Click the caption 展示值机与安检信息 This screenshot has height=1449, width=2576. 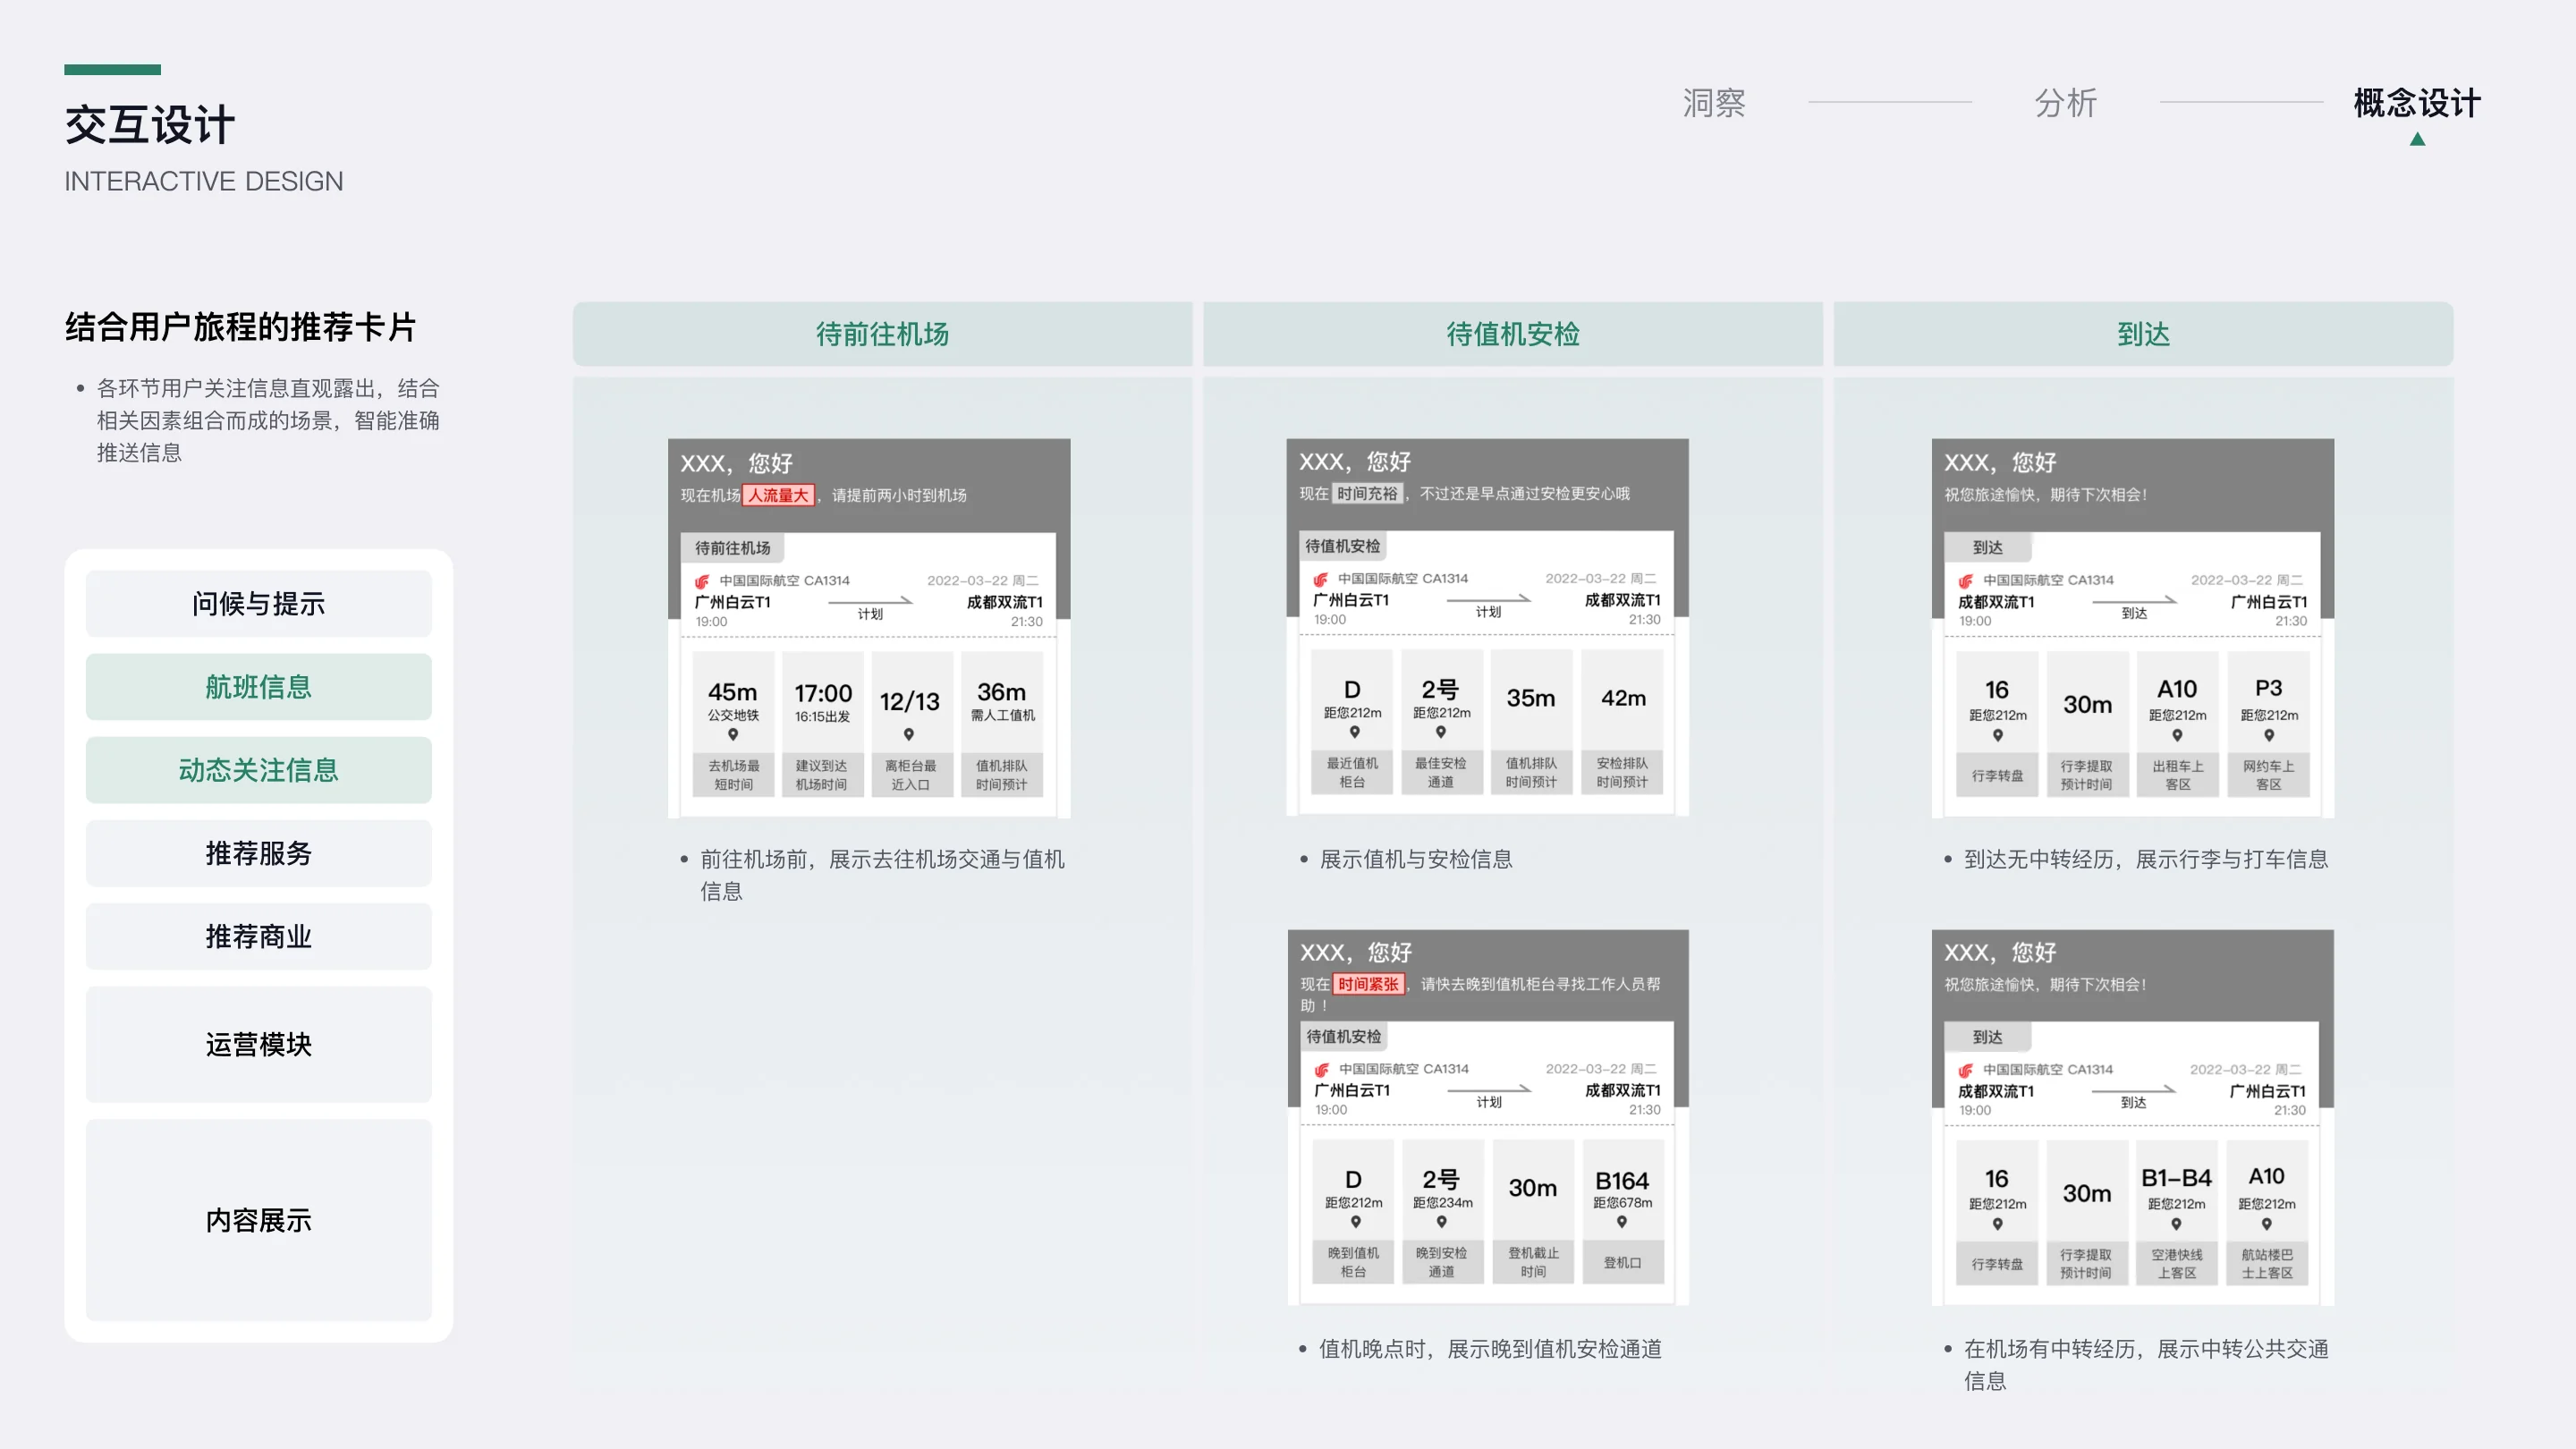click(x=1416, y=859)
